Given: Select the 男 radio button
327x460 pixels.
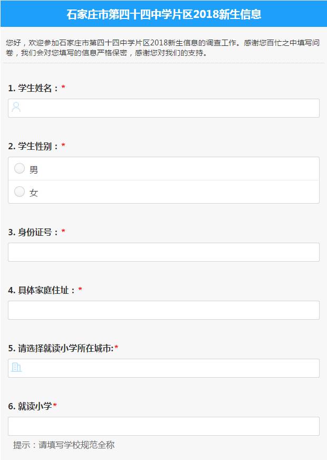Looking at the screenshot, I should (20, 169).
